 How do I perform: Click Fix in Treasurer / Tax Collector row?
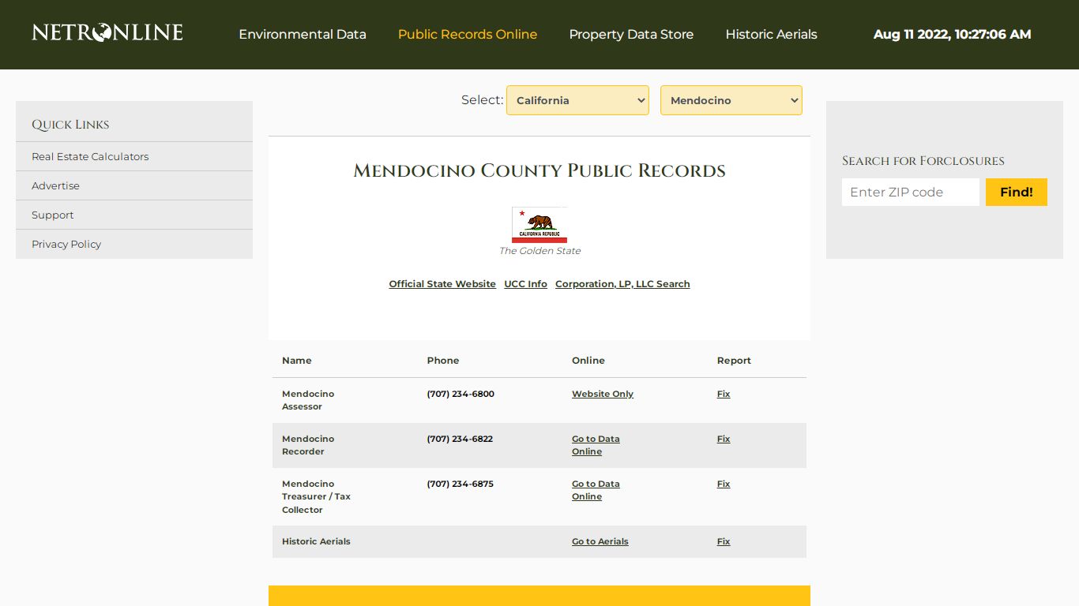point(724,484)
